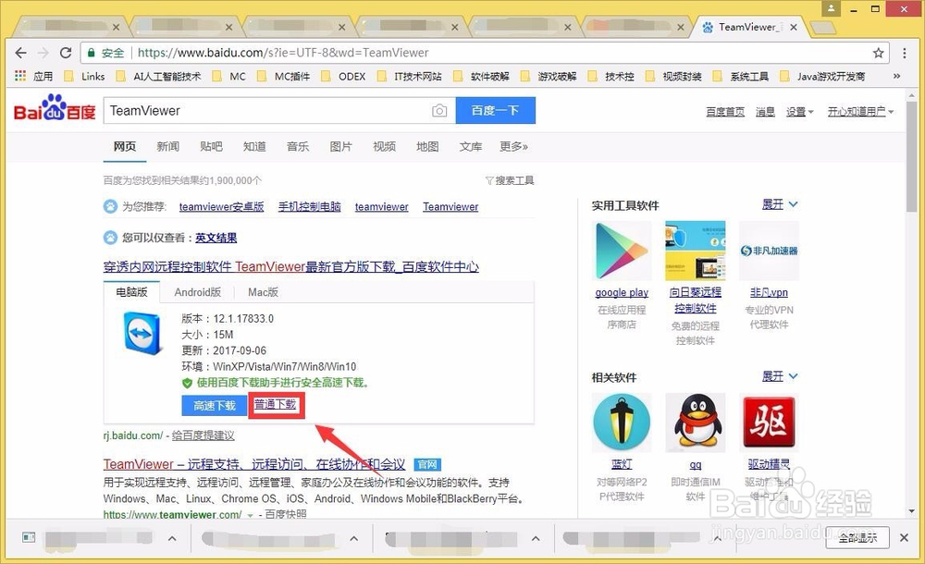
Task: Open the AI人工智能技术 bookmark folder
Action: click(x=159, y=76)
